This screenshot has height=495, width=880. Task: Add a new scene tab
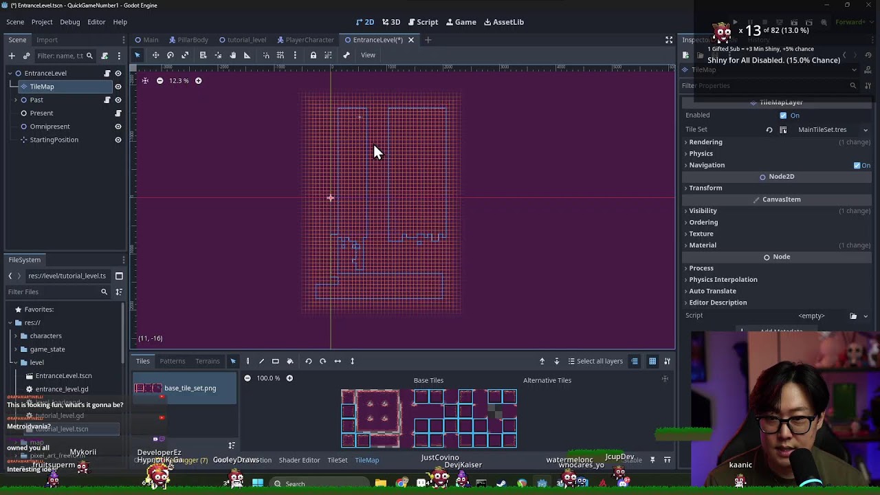tap(428, 40)
